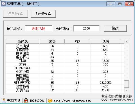Click level 35 in 征战天下KK row

(x=52, y=83)
